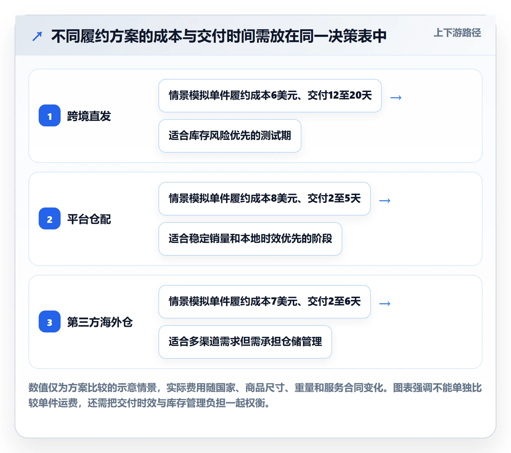Click the diagonal arrow icon beside the title

tap(37, 36)
